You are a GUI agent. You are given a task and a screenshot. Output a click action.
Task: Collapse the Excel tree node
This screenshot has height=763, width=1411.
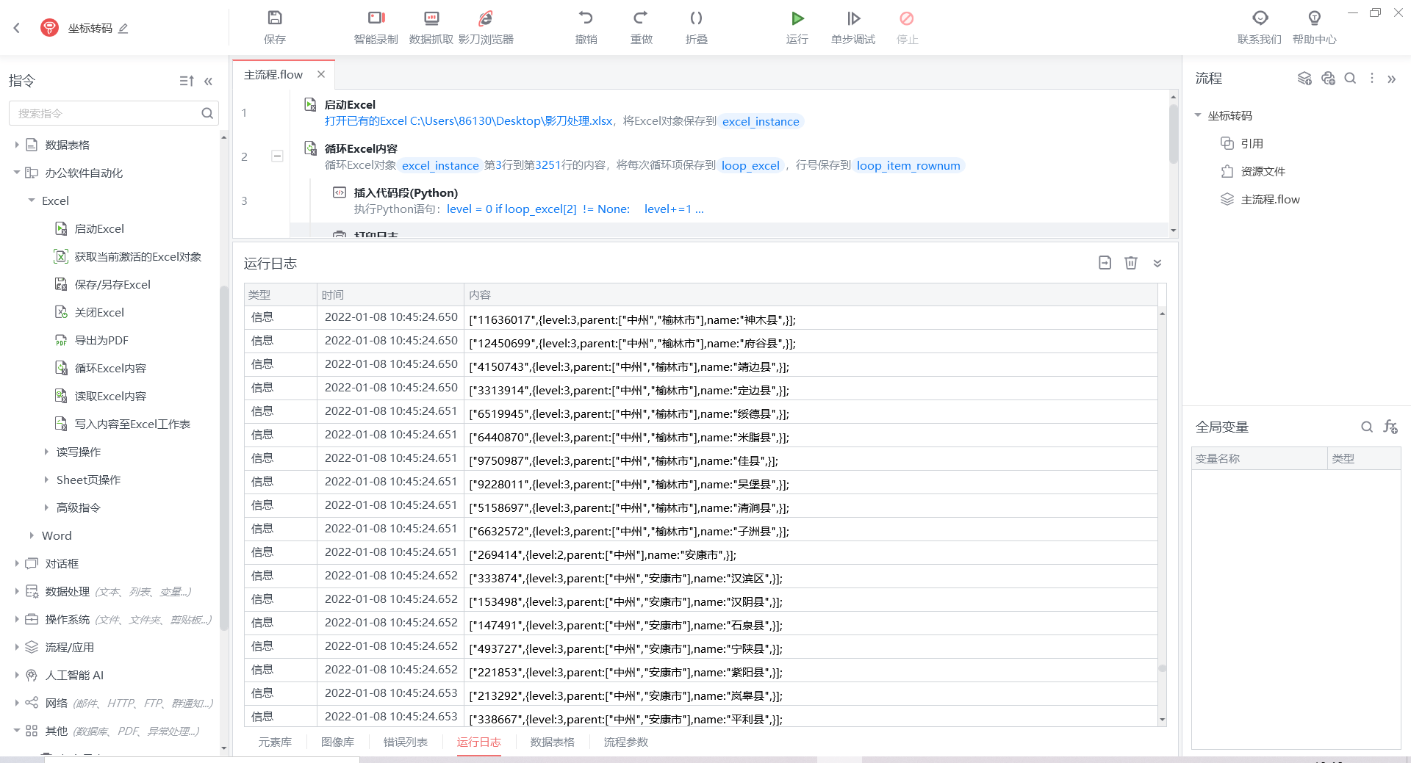32,200
